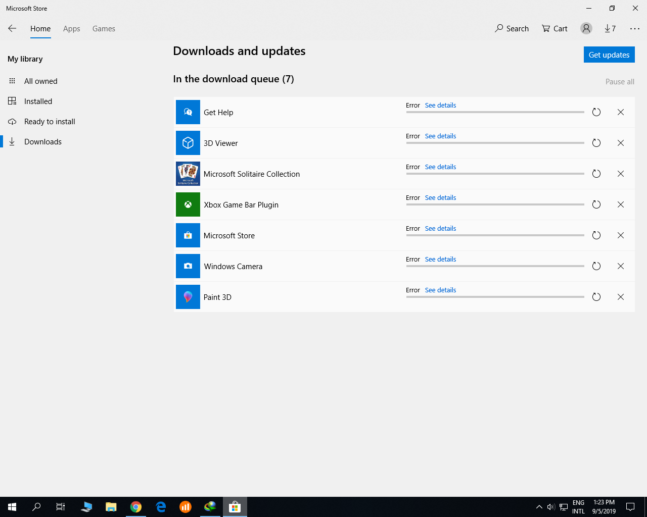Click the Xbox Game Bar Plugin name
This screenshot has height=517, width=647.
[241, 204]
